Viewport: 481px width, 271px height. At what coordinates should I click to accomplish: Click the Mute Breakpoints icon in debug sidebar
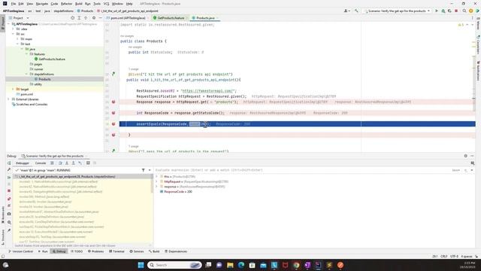[x=9, y=206]
